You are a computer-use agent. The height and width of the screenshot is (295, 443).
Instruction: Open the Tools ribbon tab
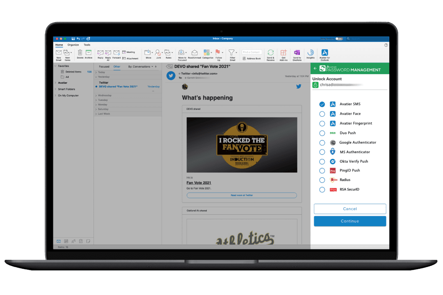(x=87, y=45)
